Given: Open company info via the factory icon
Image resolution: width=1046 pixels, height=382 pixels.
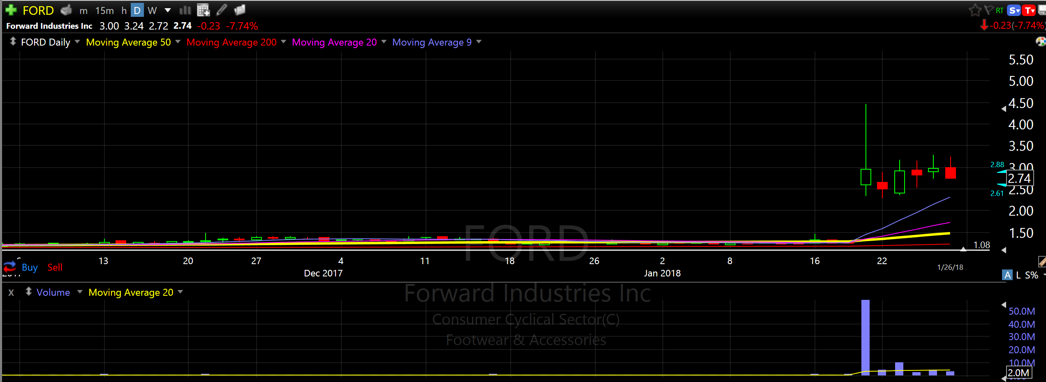Looking at the screenshot, I should pyautogui.click(x=66, y=10).
